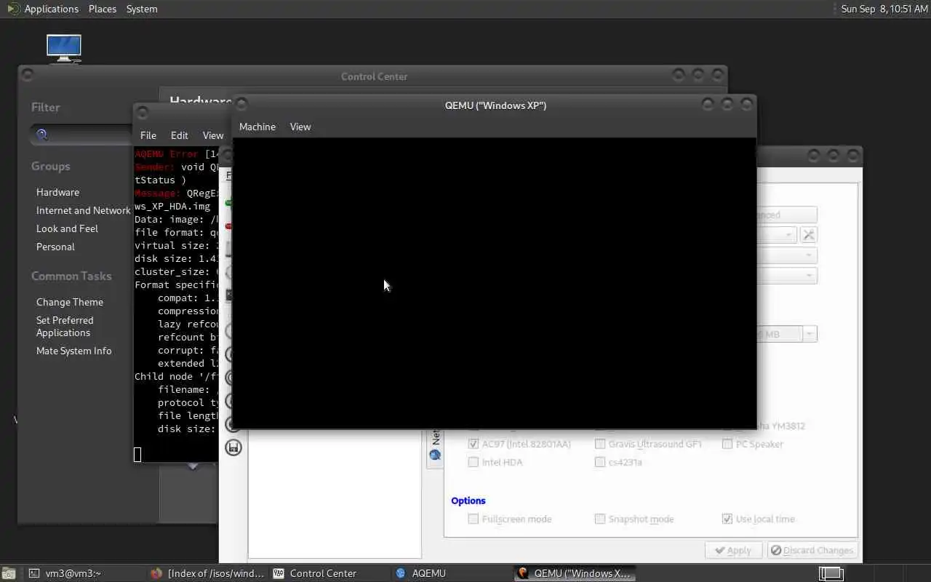Switch to Control Center taskbar item

pyautogui.click(x=330, y=573)
